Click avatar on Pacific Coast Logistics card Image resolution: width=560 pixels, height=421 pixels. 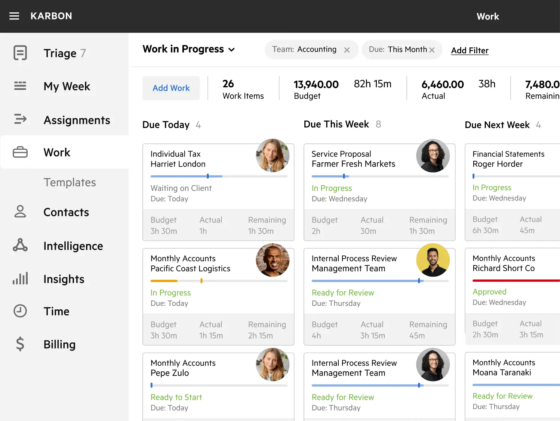pyautogui.click(x=273, y=260)
